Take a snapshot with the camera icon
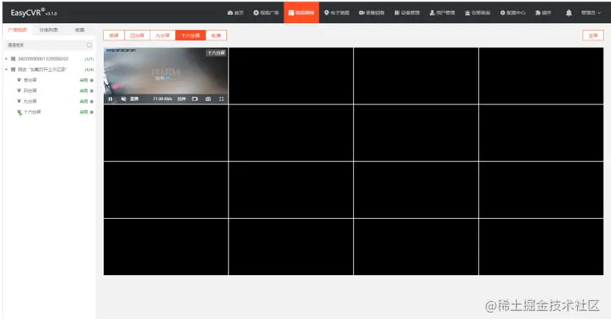The height and width of the screenshot is (324, 611). [x=208, y=99]
